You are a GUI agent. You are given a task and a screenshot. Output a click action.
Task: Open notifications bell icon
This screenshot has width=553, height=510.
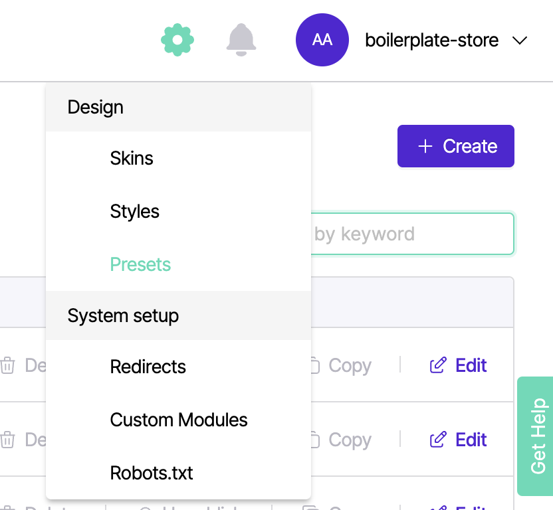tap(241, 40)
